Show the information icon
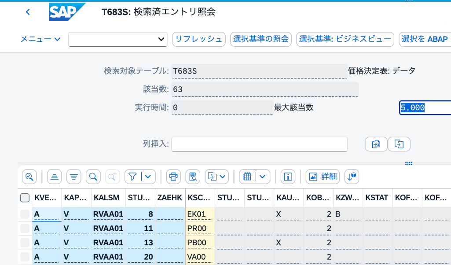Image resolution: width=451 pixels, height=265 pixels. pos(288,177)
